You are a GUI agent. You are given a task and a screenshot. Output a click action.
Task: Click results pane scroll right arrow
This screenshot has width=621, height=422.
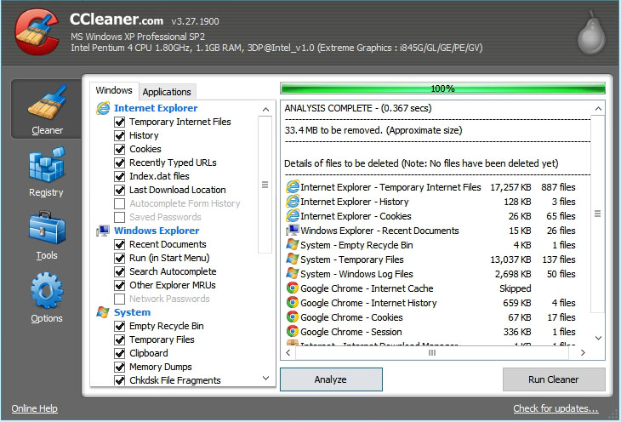coord(583,352)
